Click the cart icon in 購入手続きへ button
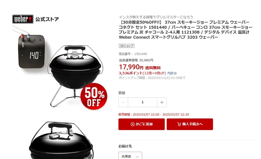This screenshot has height=159, width=261. point(179,124)
